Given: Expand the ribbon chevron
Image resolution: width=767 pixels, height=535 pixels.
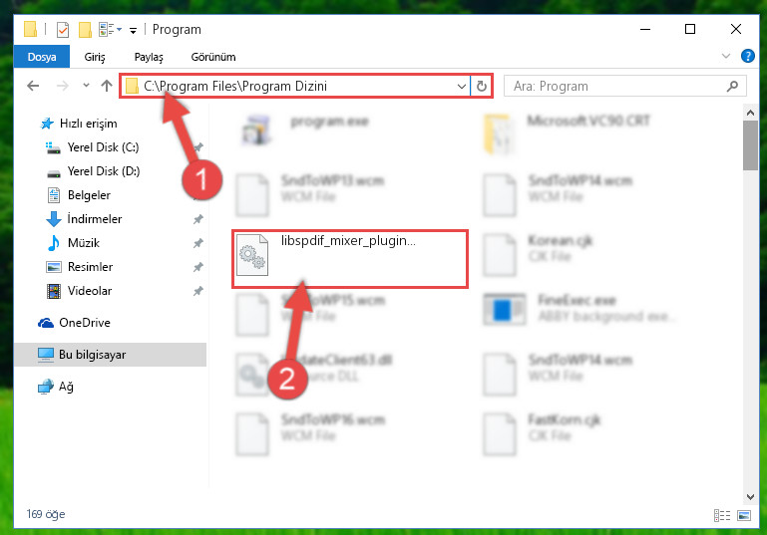Looking at the screenshot, I should pos(726,56).
